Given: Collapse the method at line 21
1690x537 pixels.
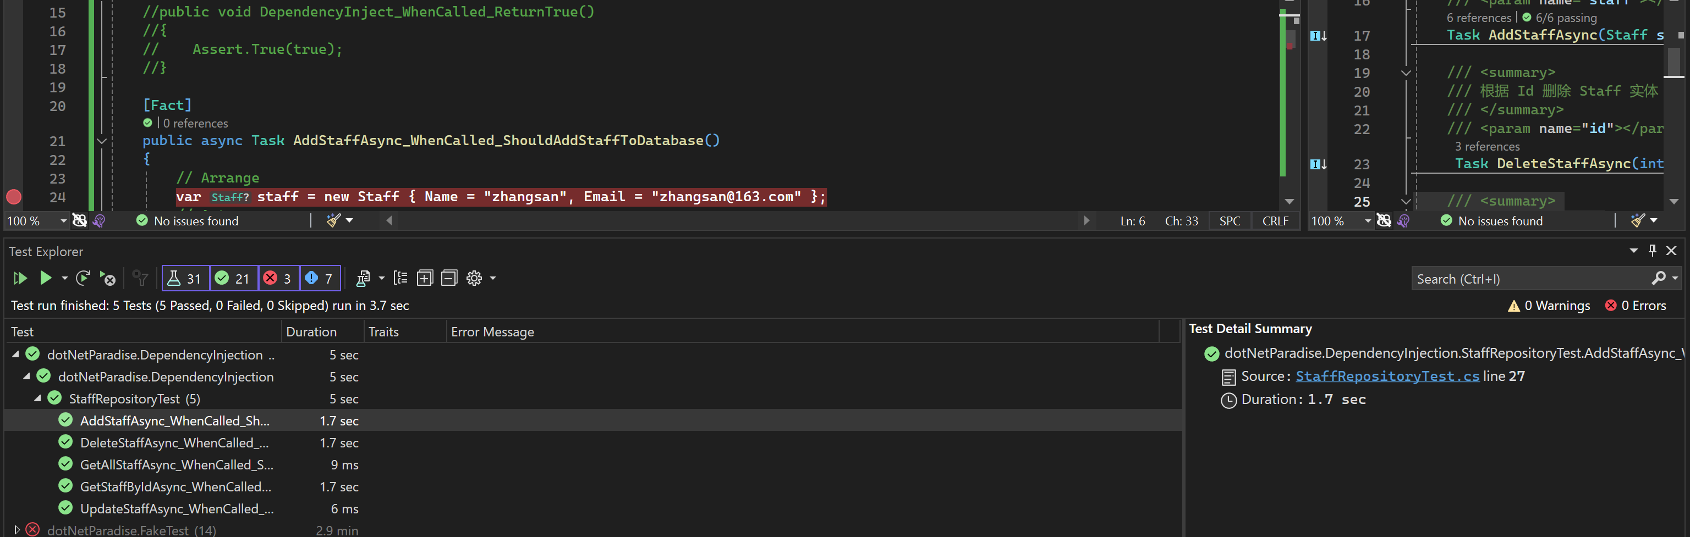Looking at the screenshot, I should [102, 141].
